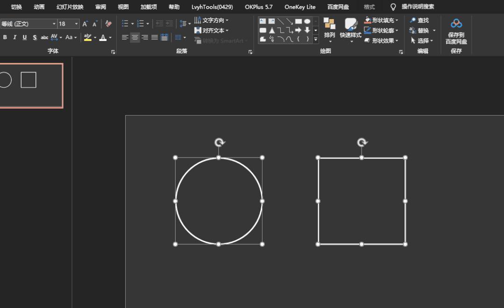Screen dimensions: 504x308
Task: Click the 查找 (Find) search icon
Action: click(x=413, y=21)
